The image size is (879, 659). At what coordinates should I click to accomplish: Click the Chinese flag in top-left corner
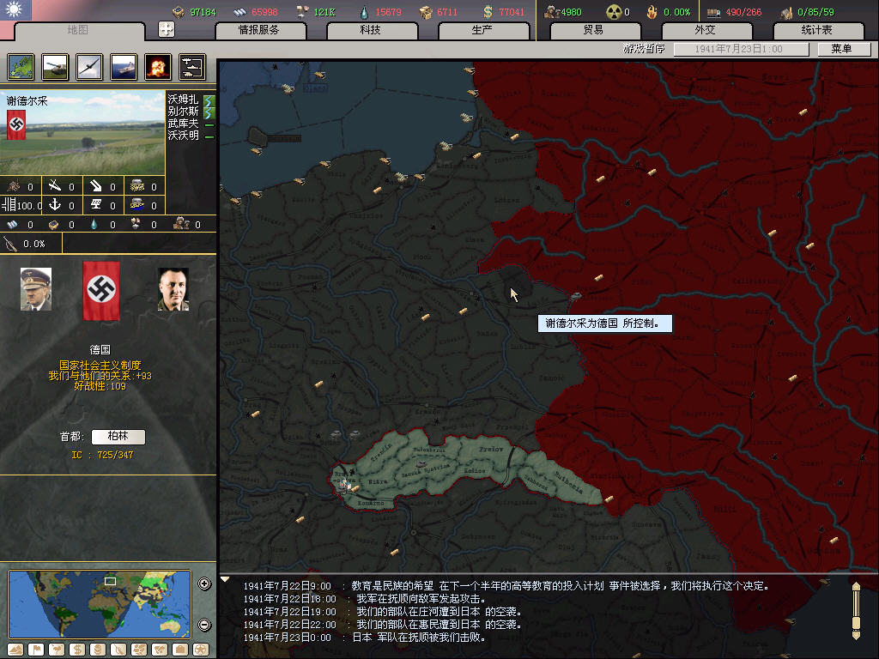point(15,10)
